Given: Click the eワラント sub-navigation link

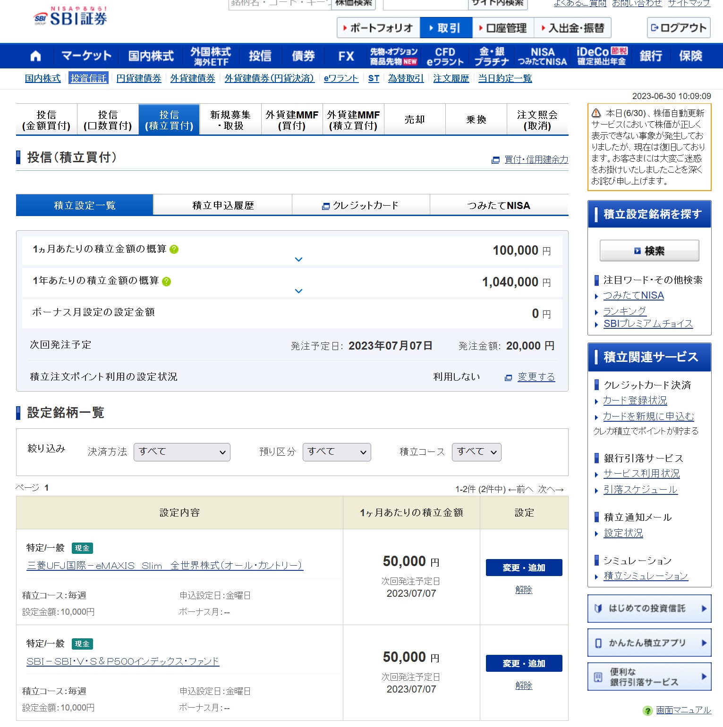Looking at the screenshot, I should (341, 78).
